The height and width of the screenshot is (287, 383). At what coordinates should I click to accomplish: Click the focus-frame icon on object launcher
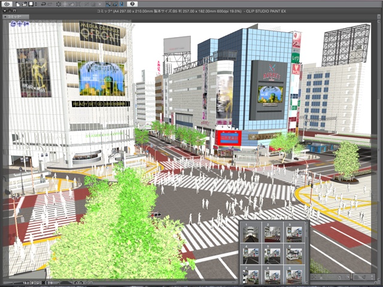coord(314,277)
